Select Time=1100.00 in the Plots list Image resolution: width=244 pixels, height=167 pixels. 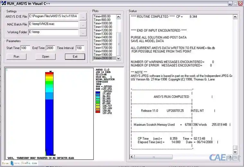tap(104, 27)
